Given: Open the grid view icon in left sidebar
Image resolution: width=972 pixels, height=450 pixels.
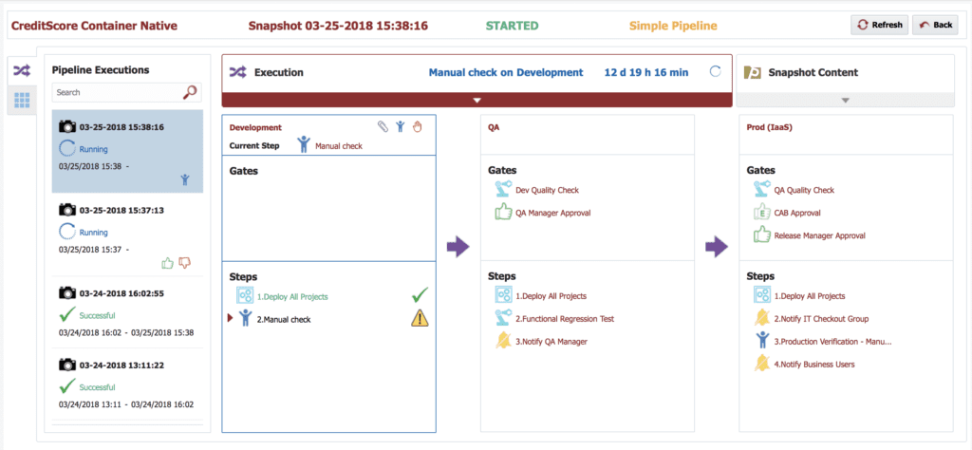Looking at the screenshot, I should point(22,101).
